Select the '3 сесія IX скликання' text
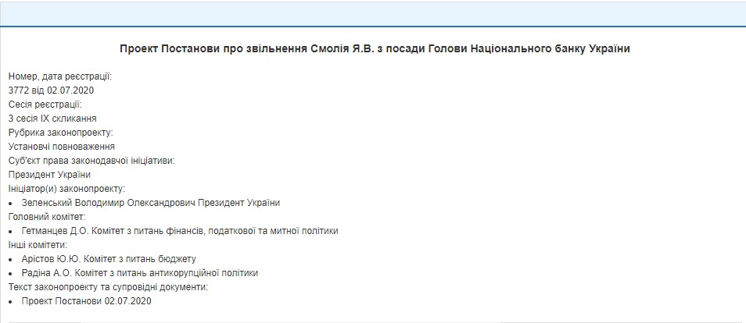Viewport: 746px width, 323px height. click(52, 119)
